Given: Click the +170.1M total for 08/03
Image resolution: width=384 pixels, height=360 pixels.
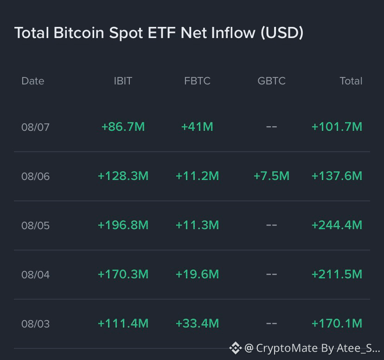Looking at the screenshot, I should tap(337, 323).
